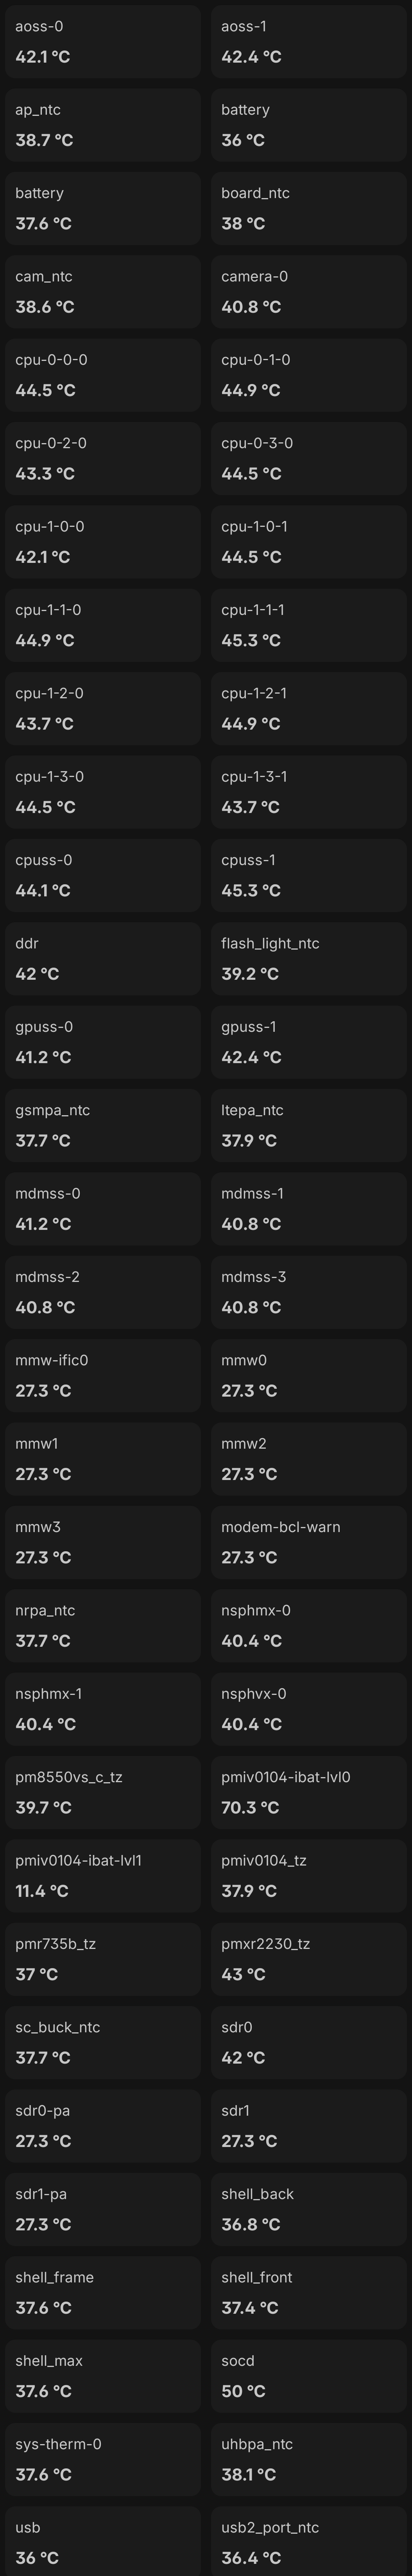The image size is (412, 2576).
Task: Open the modem-bcl-warn card
Action: coord(308,1542)
